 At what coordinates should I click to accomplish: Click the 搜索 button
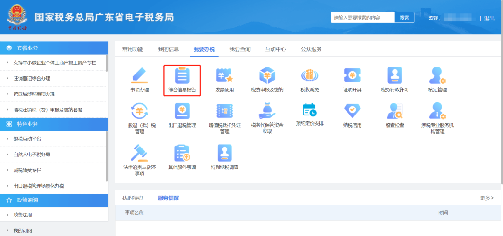point(404,18)
